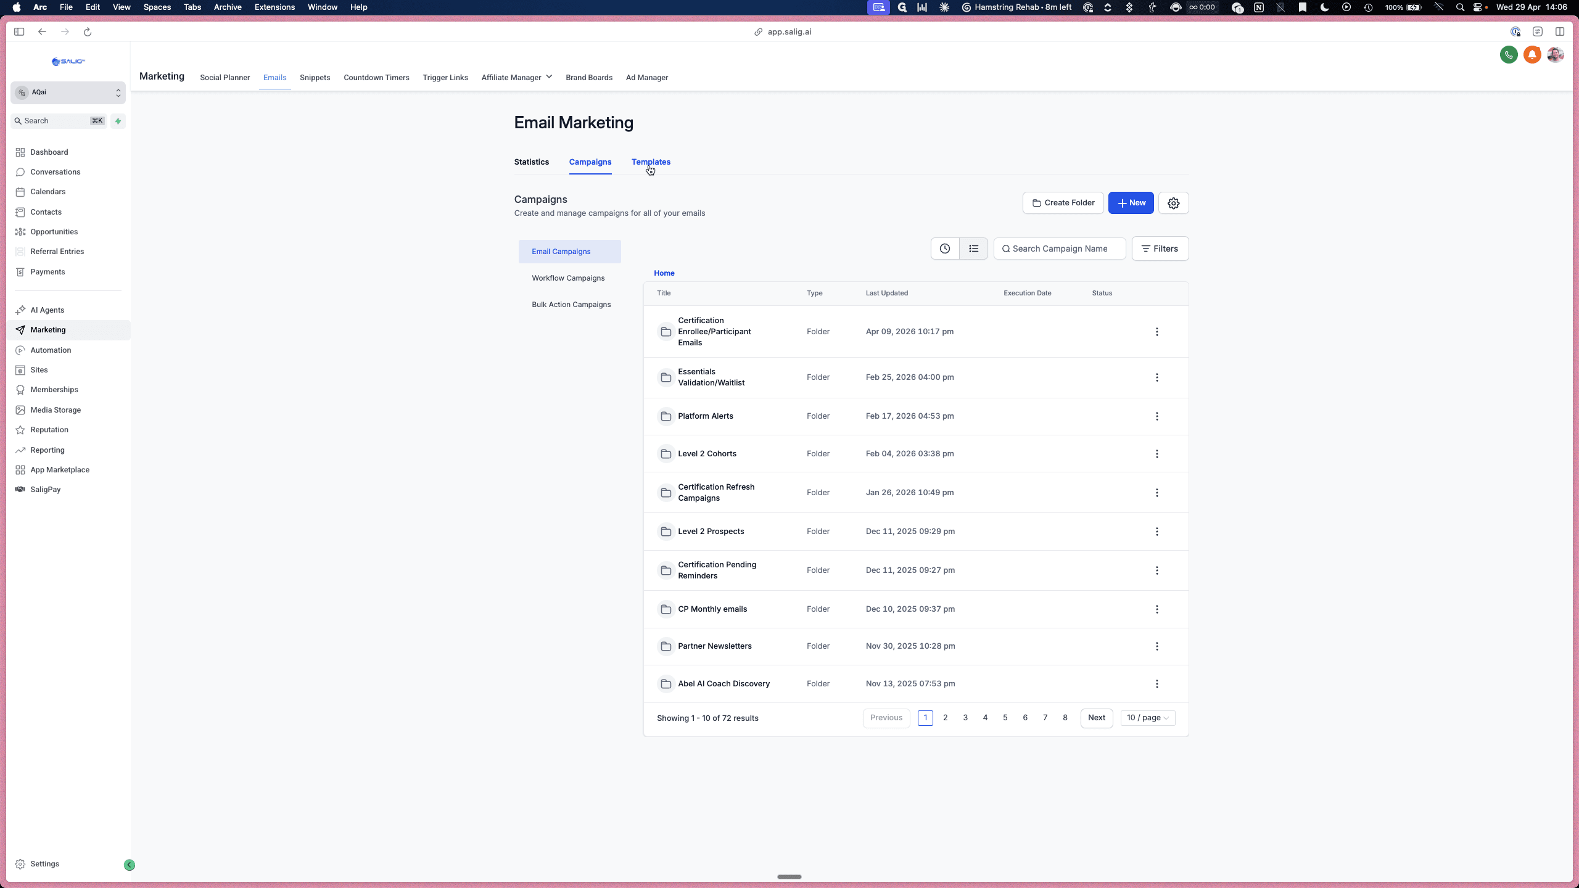1579x888 pixels.
Task: Open three-dot menu for Platform Alerts
Action: (1156, 416)
